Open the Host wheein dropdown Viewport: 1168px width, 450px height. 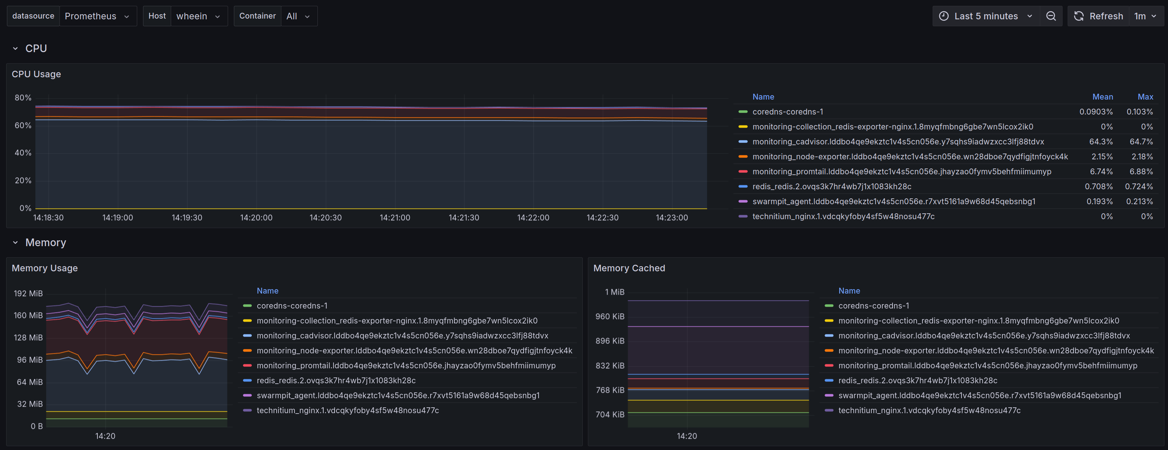tap(198, 16)
